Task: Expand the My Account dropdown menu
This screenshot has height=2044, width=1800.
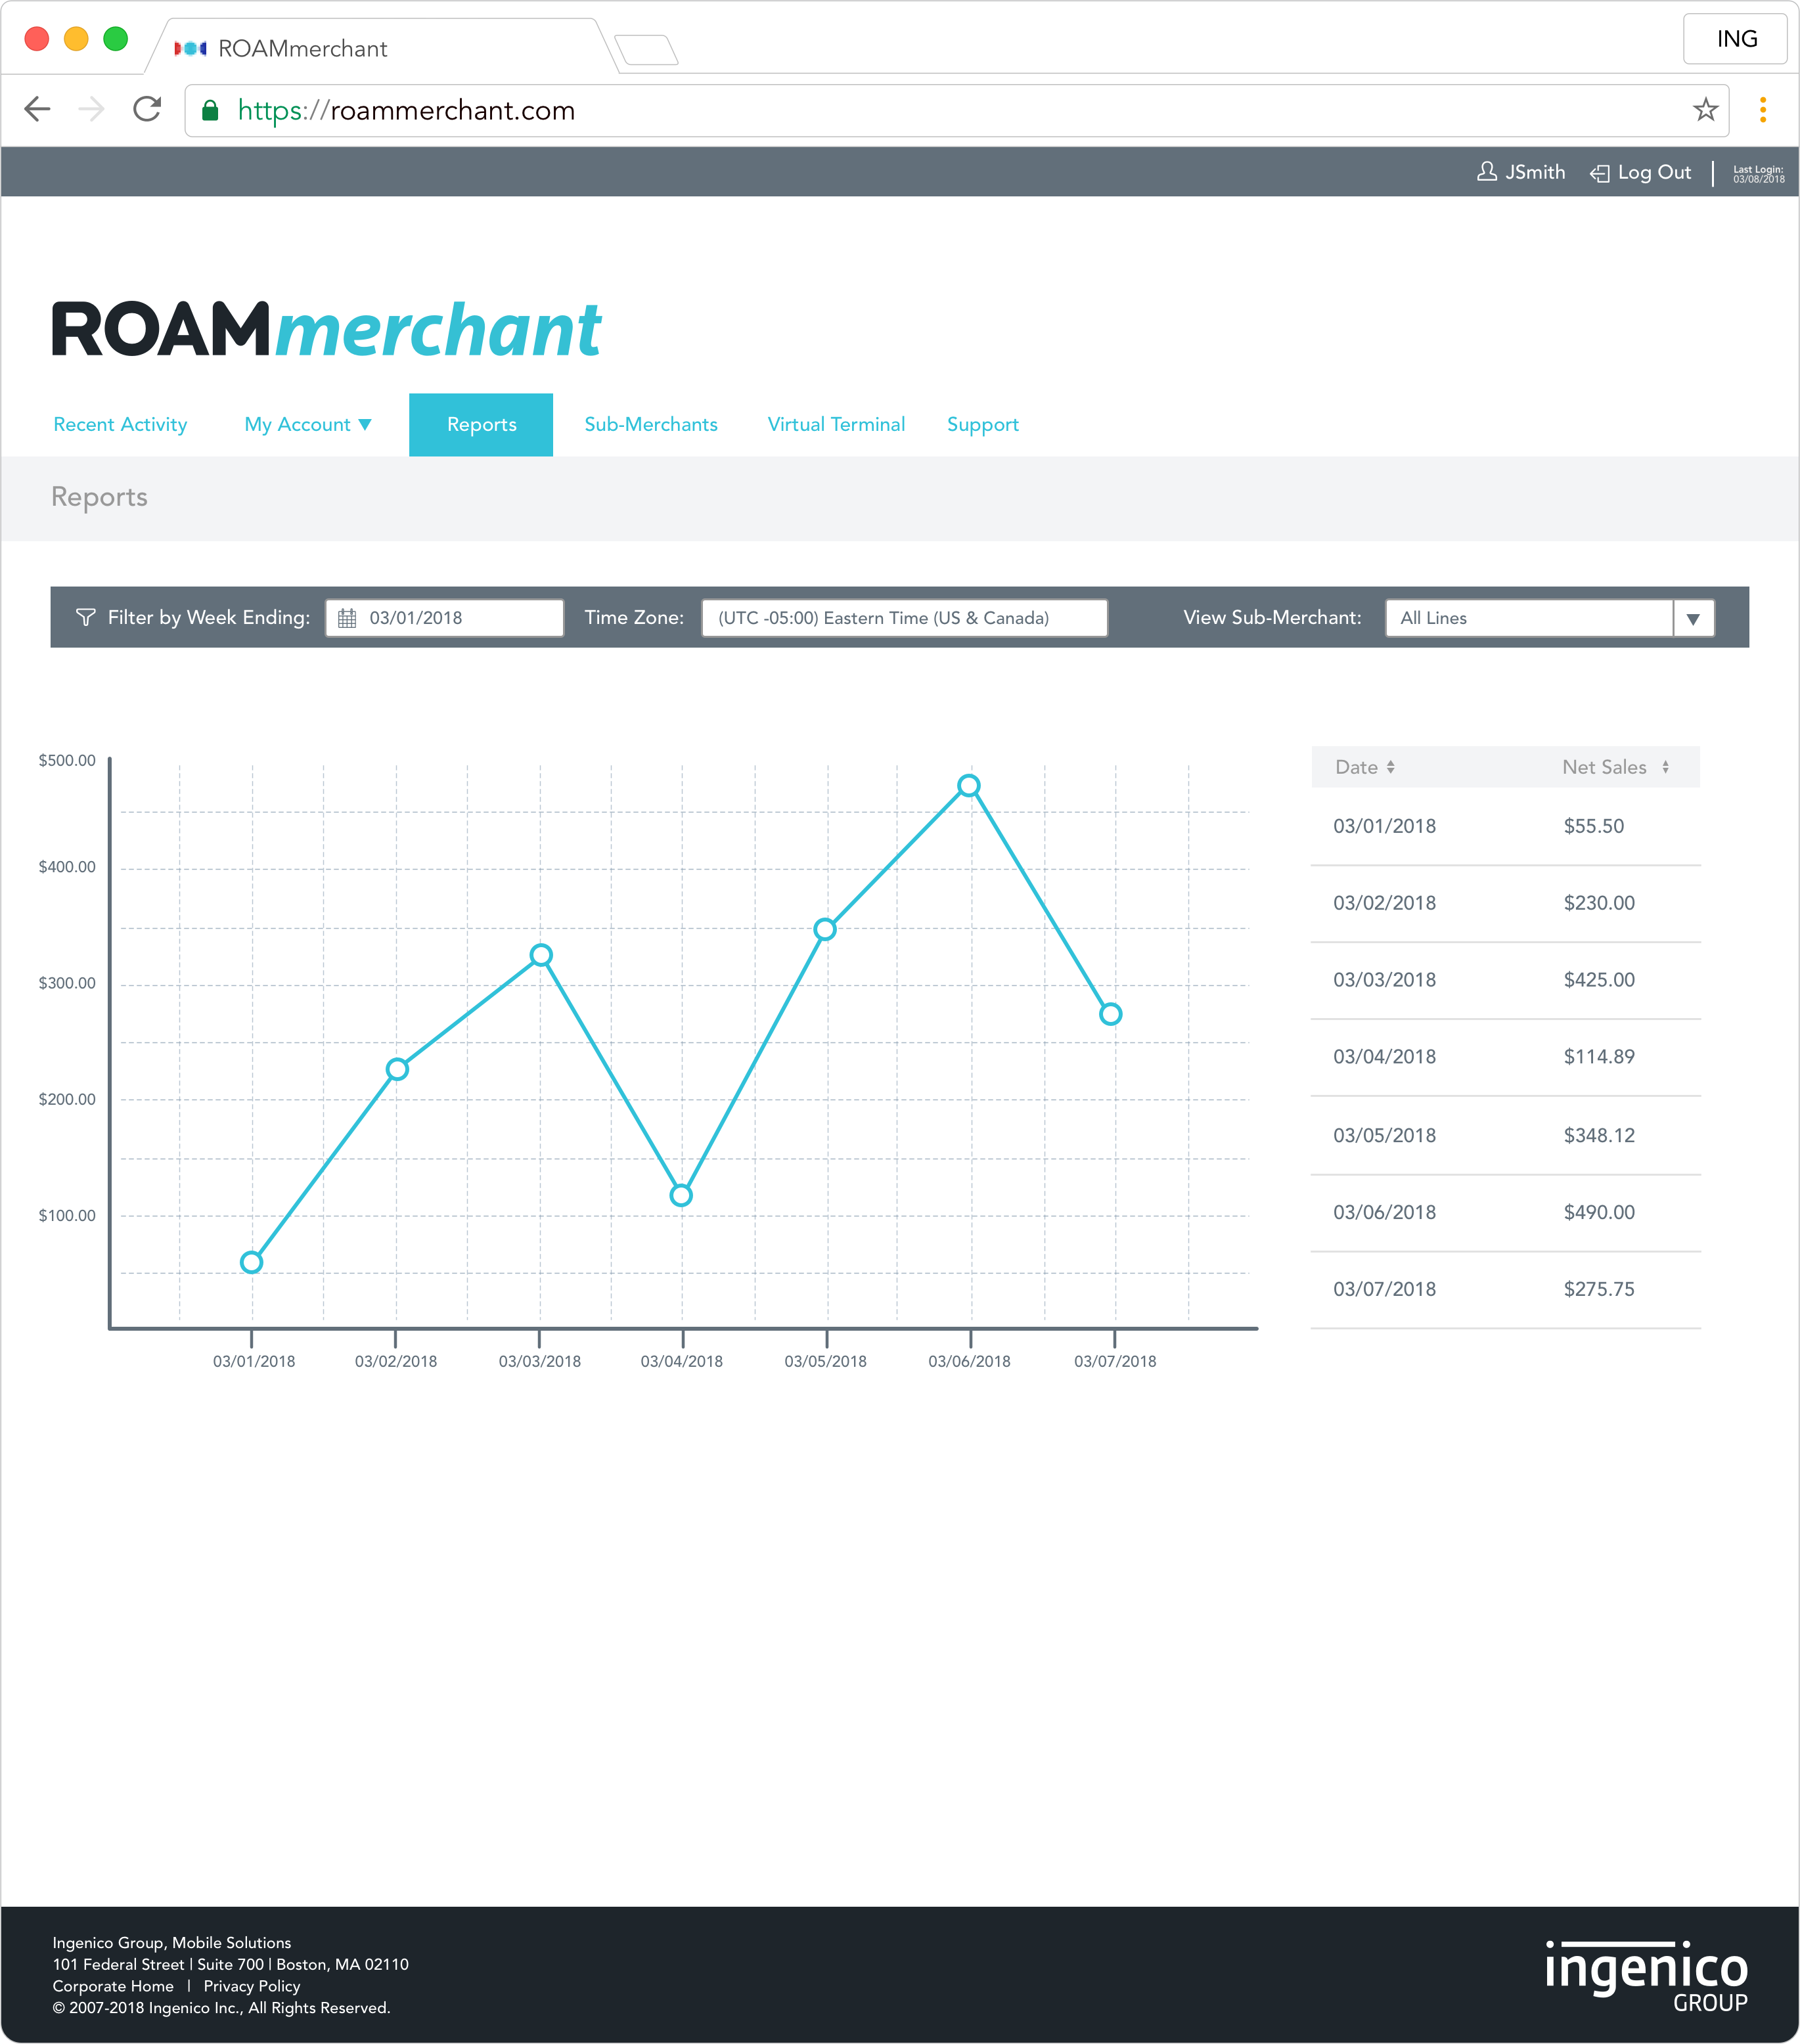Action: click(x=308, y=425)
